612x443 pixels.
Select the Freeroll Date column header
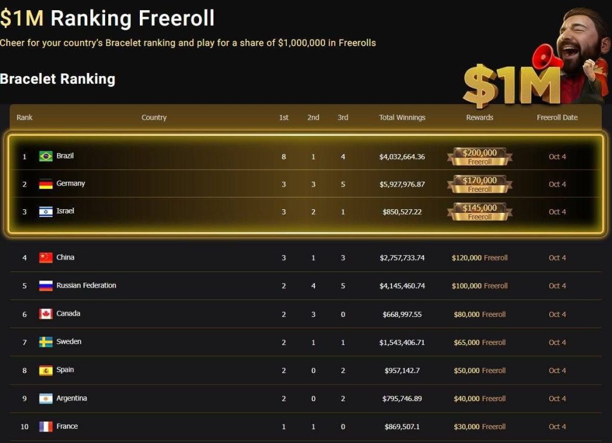(557, 118)
